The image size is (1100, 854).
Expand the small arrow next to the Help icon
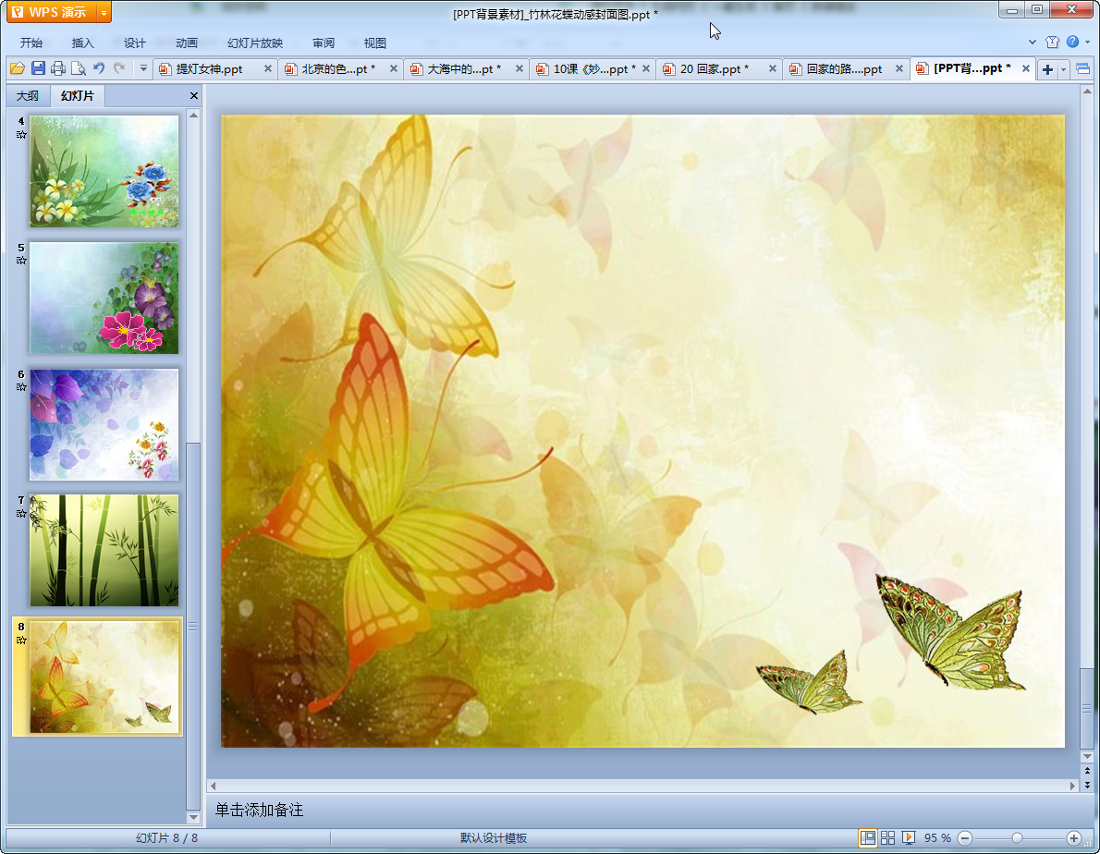[x=1087, y=43]
